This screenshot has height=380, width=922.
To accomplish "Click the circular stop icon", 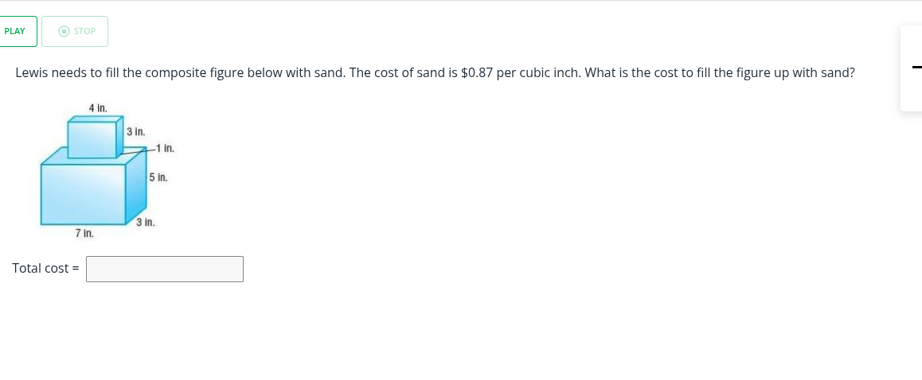I will point(64,31).
